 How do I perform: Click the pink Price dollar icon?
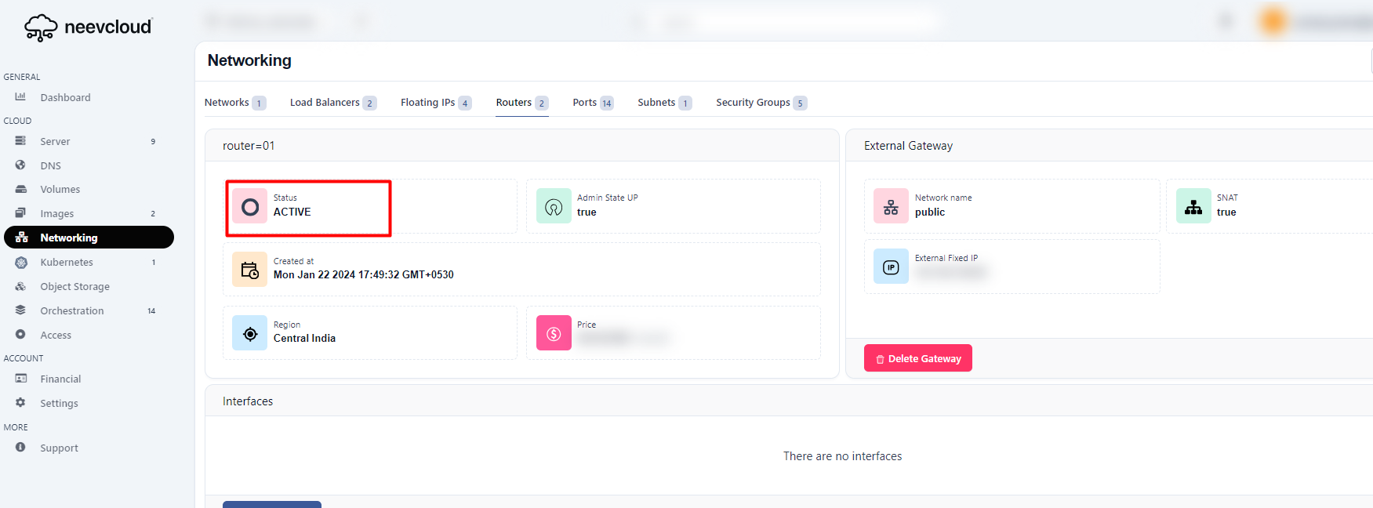pos(554,334)
